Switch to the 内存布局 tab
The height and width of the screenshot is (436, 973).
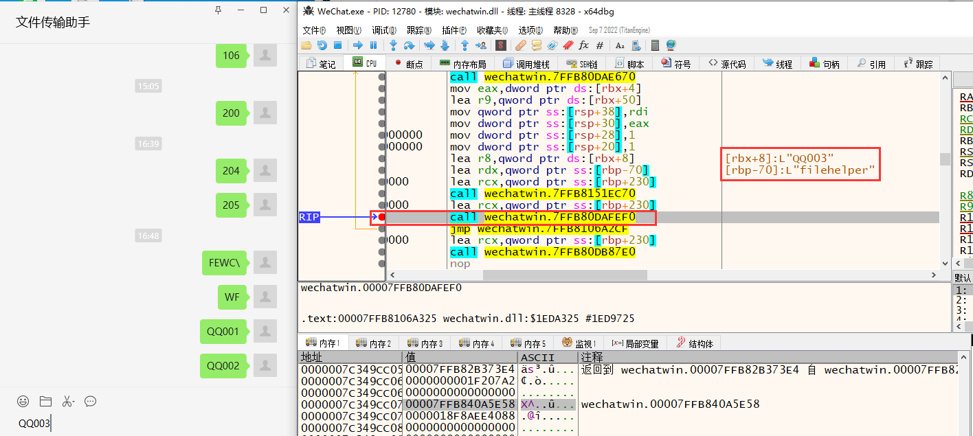(463, 64)
